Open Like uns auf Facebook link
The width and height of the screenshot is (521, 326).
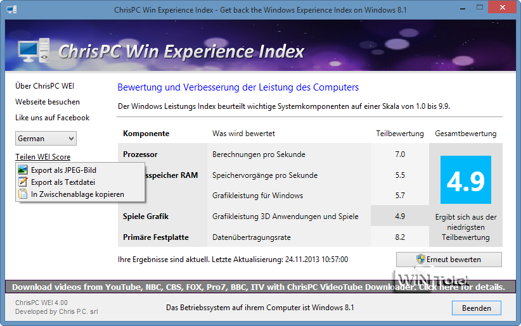53,118
